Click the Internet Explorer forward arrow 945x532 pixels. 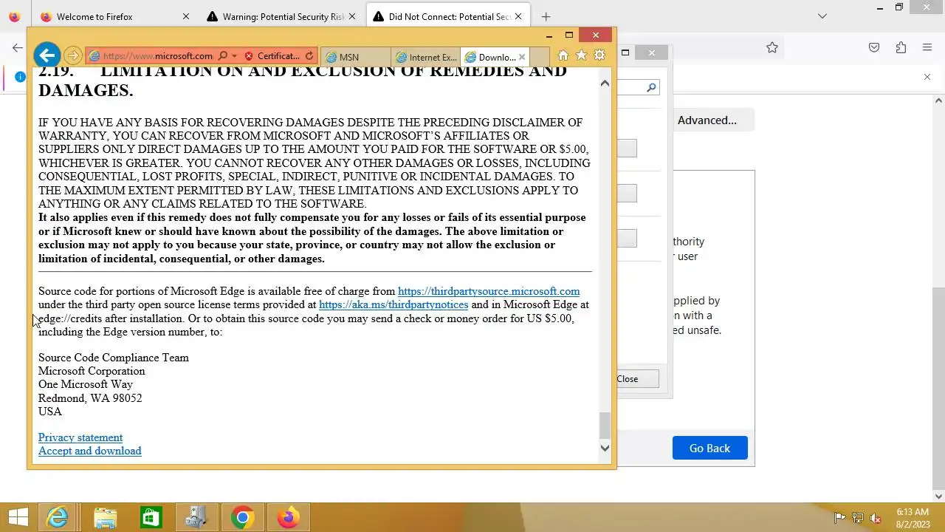72,55
